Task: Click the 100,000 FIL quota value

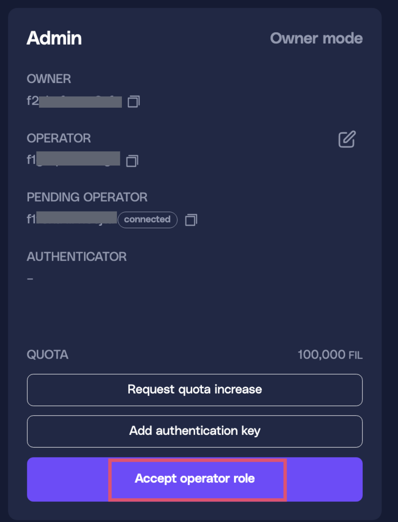Action: (330, 355)
